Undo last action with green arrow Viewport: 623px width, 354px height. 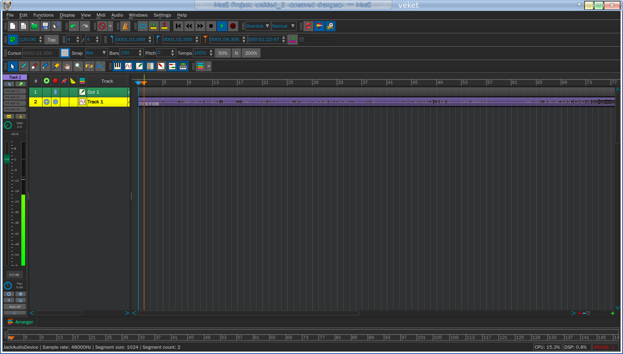click(74, 26)
